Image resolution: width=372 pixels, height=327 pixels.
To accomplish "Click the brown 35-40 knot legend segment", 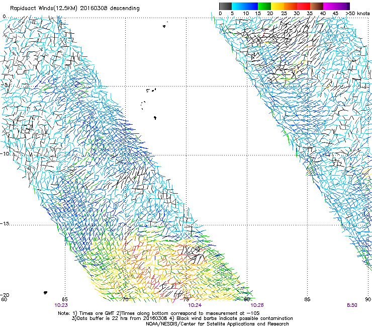I will coord(317,6).
